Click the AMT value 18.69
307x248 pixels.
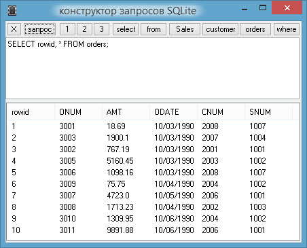(x=116, y=126)
